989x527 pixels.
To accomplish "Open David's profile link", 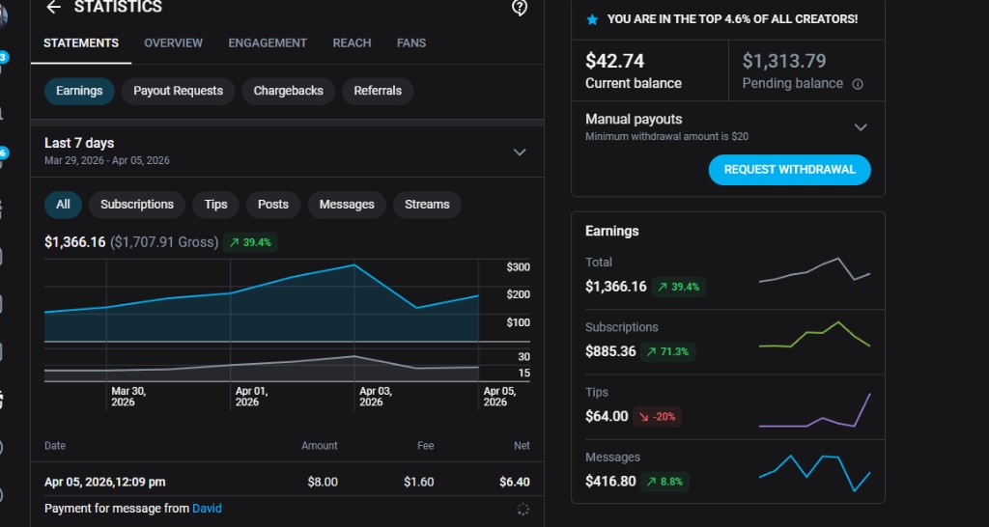I will [207, 509].
